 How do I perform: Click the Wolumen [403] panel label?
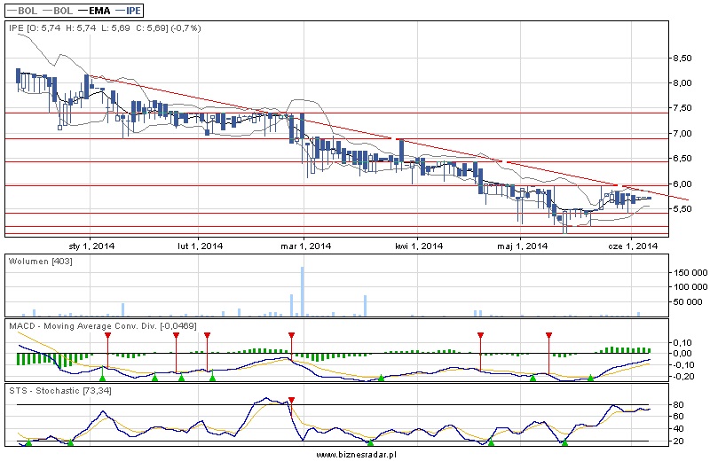click(x=40, y=262)
